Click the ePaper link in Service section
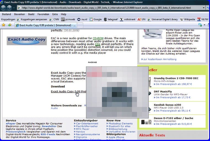210x141 pixels. click(x=10, y=123)
